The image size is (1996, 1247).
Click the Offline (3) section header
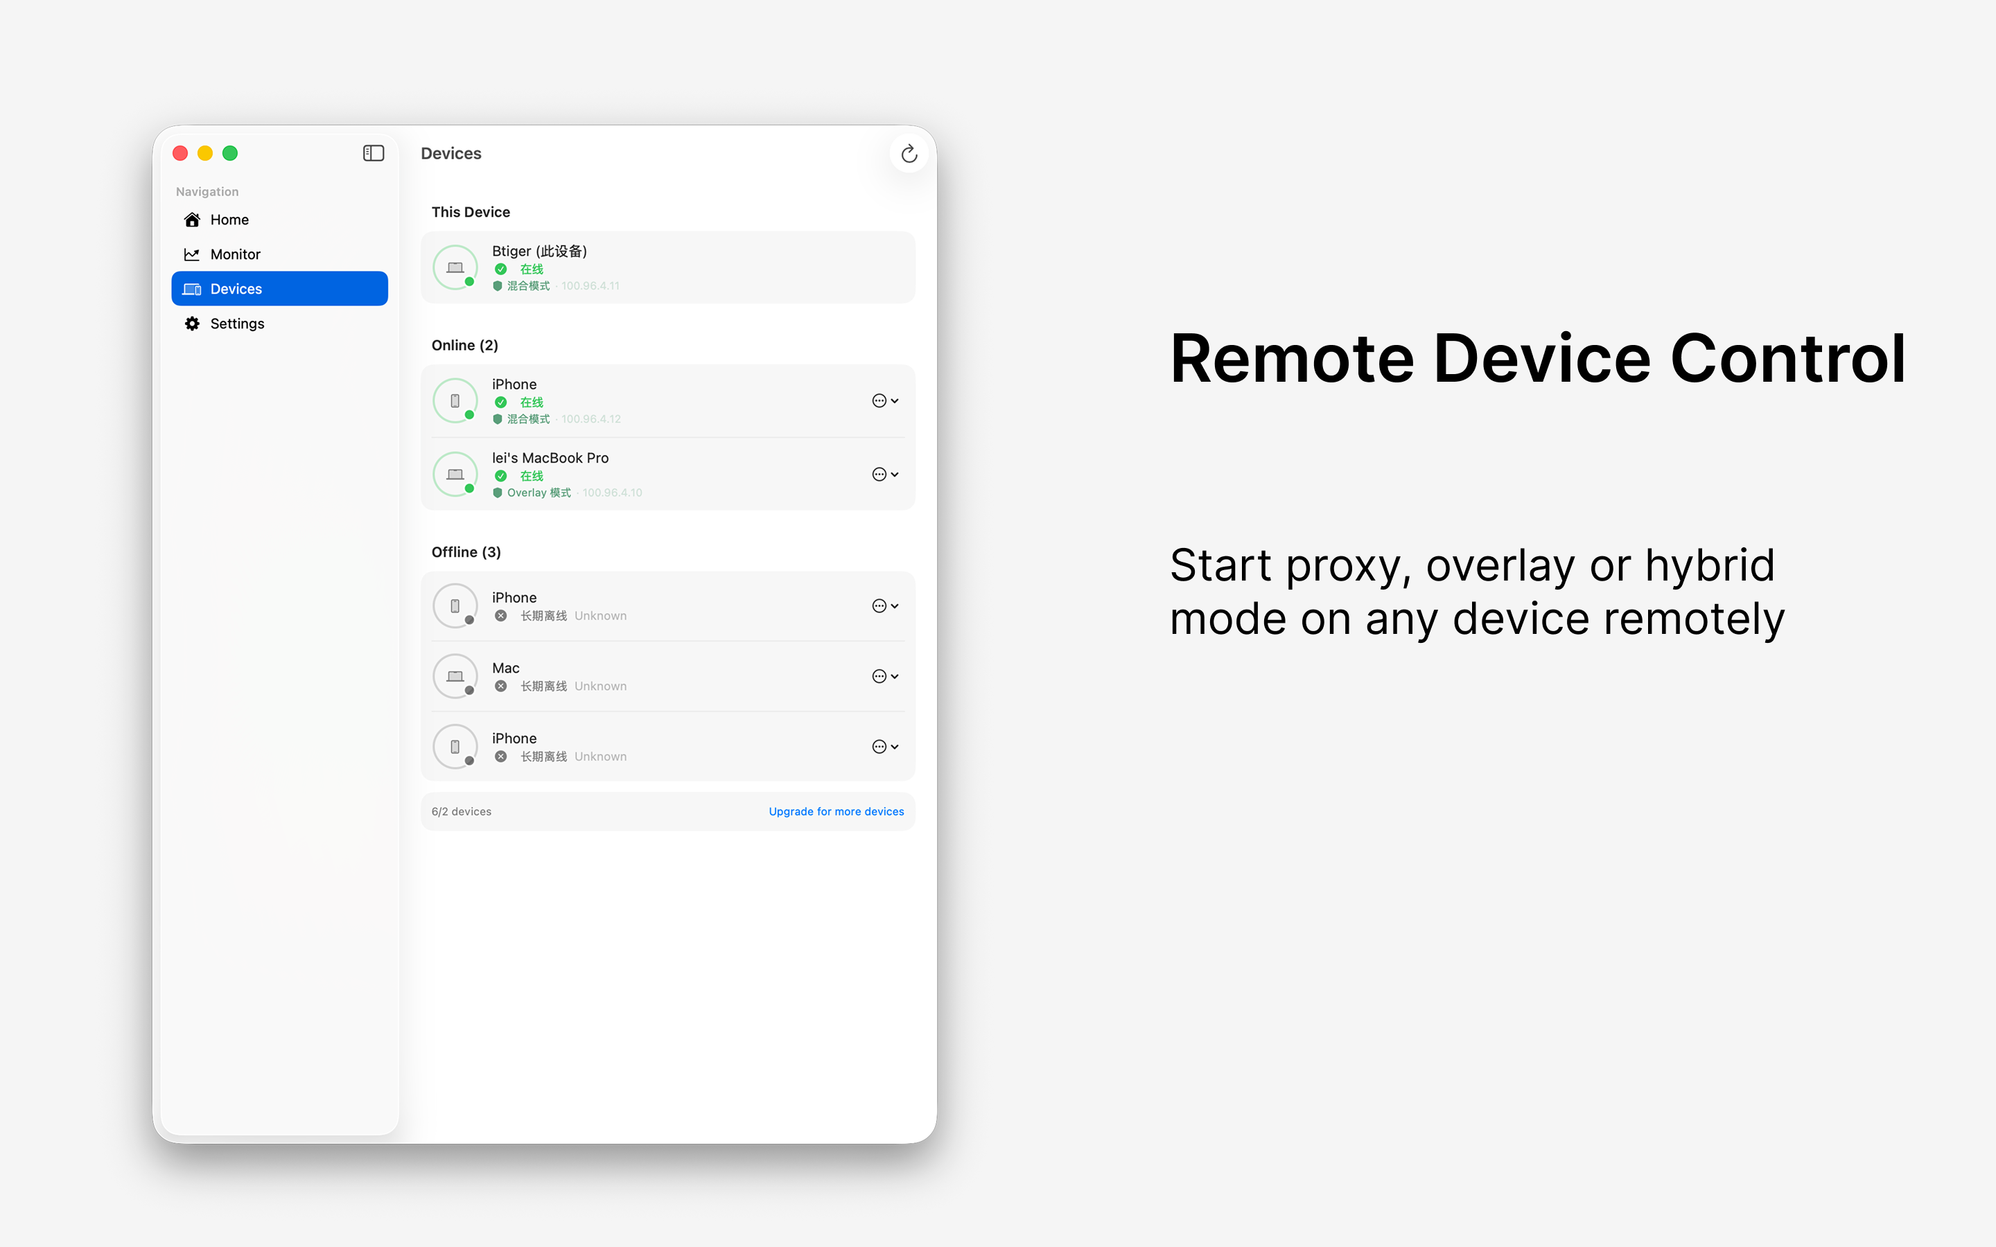click(466, 551)
